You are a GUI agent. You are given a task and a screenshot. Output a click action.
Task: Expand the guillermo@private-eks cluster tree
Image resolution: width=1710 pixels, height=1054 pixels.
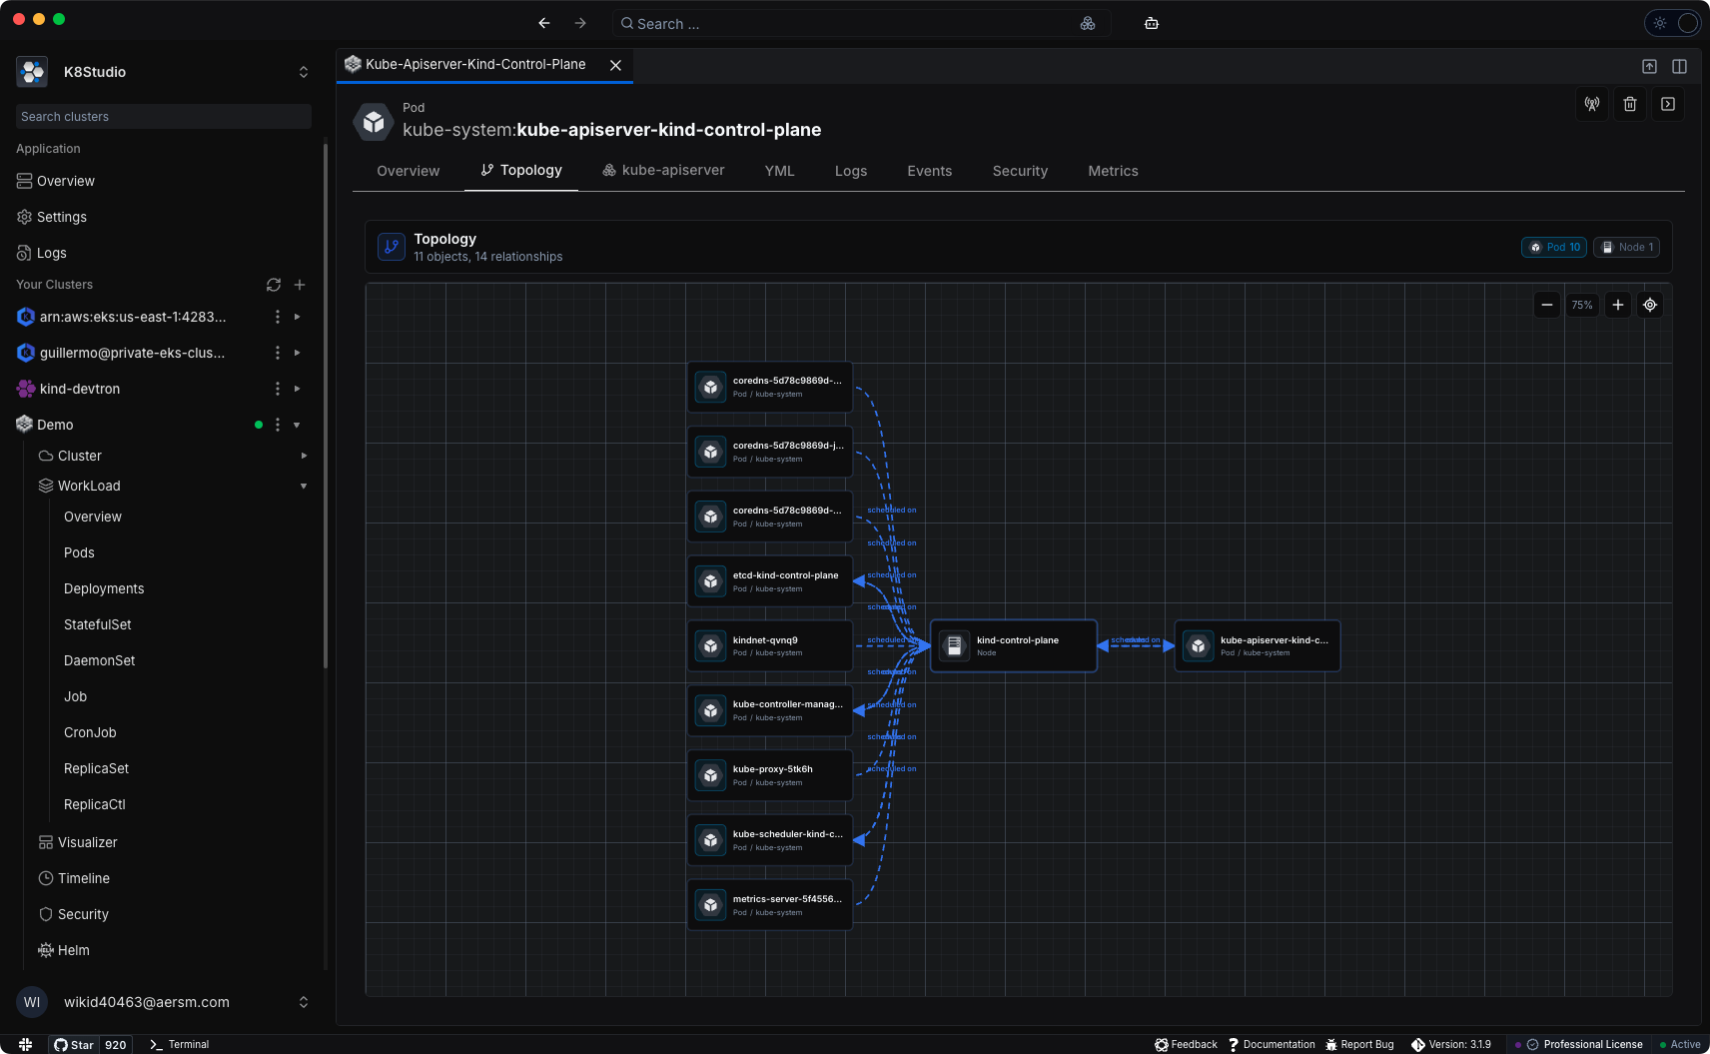coord(297,353)
